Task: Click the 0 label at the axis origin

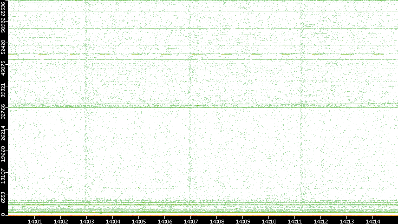Action: [4, 214]
